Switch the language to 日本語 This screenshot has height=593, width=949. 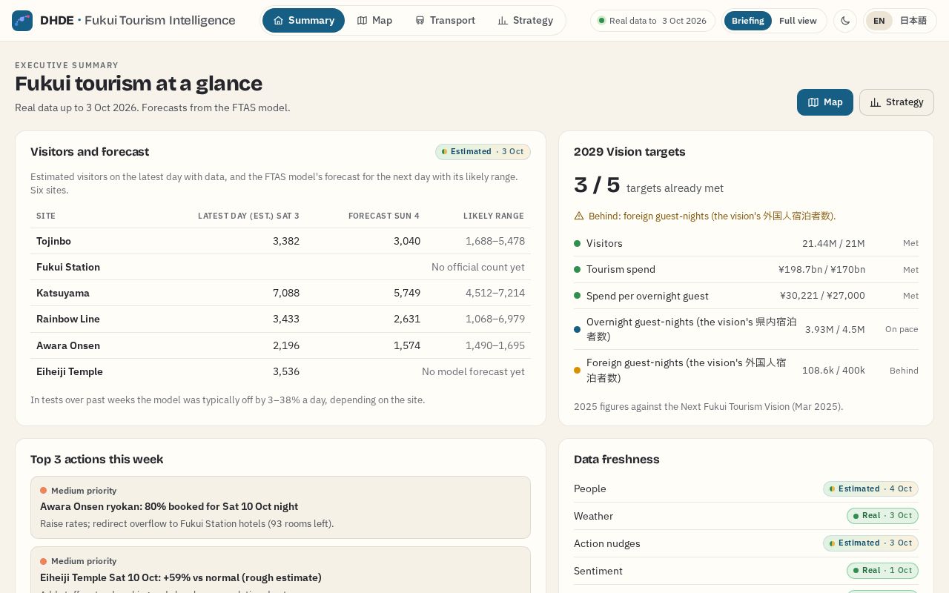pyautogui.click(x=913, y=21)
